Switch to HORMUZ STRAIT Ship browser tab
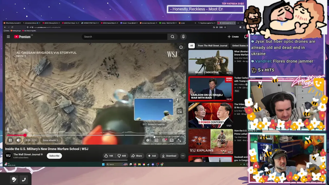 click(90, 23)
